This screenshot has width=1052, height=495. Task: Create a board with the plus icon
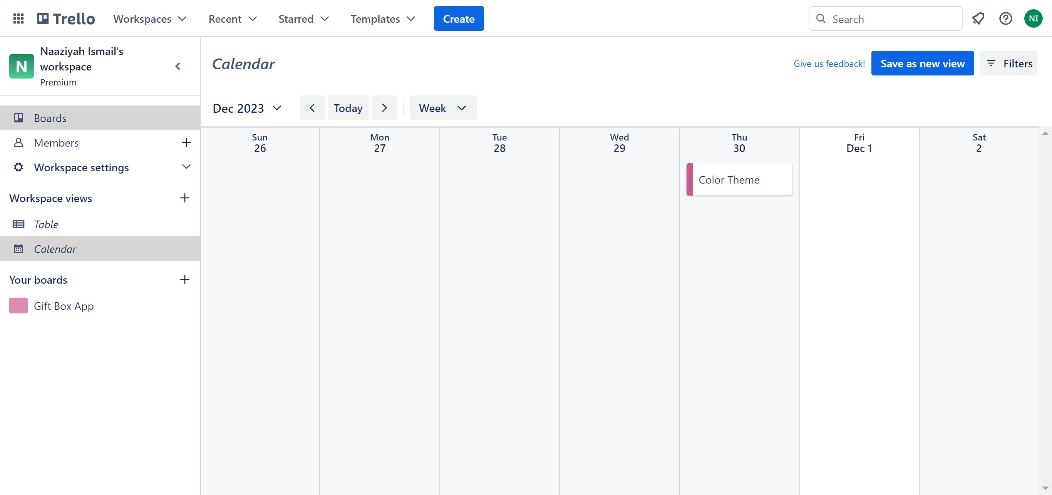click(x=184, y=279)
